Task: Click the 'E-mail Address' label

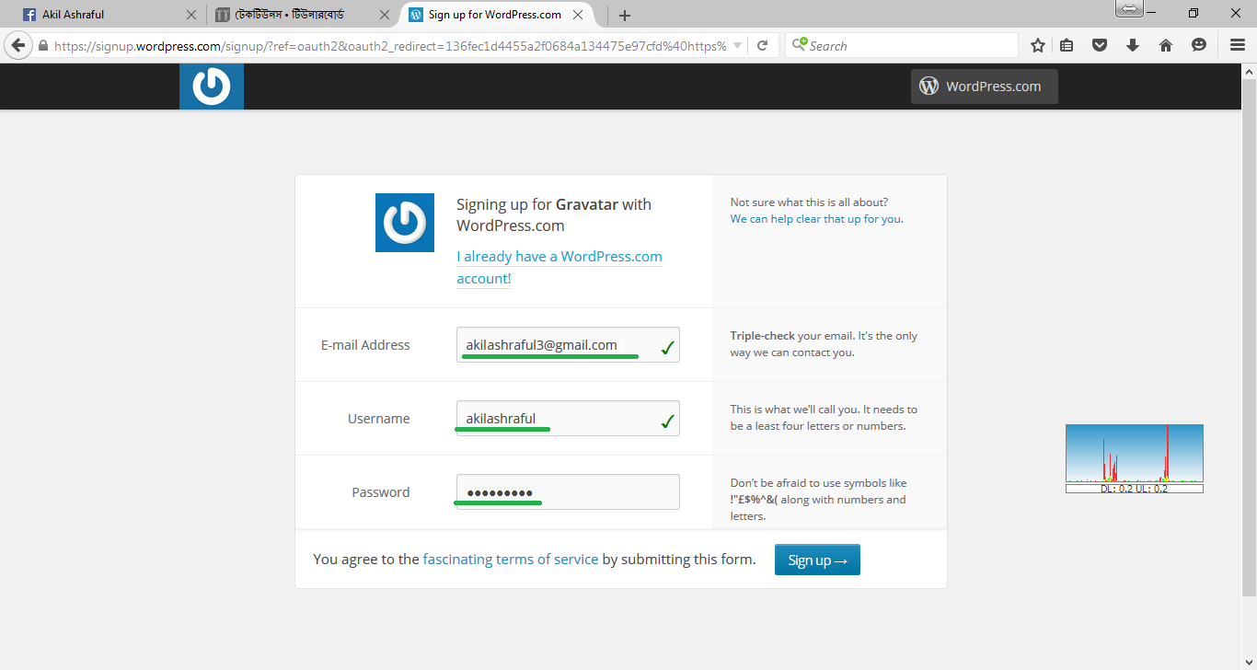Action: click(365, 345)
